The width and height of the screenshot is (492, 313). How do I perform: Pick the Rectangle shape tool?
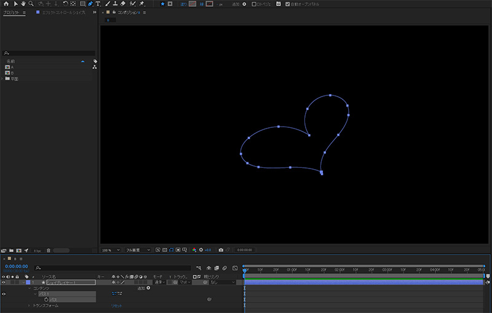[x=82, y=4]
